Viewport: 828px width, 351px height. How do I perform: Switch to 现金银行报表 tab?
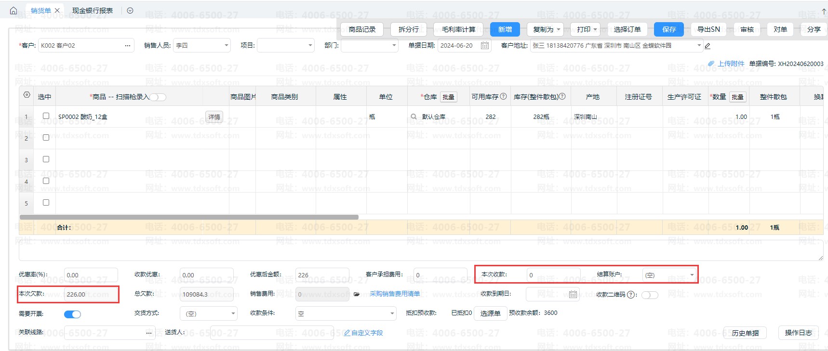tap(93, 11)
